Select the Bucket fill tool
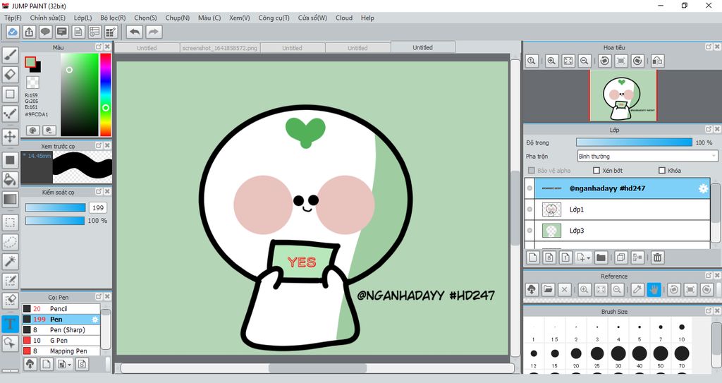The image size is (722, 383). pyautogui.click(x=10, y=179)
